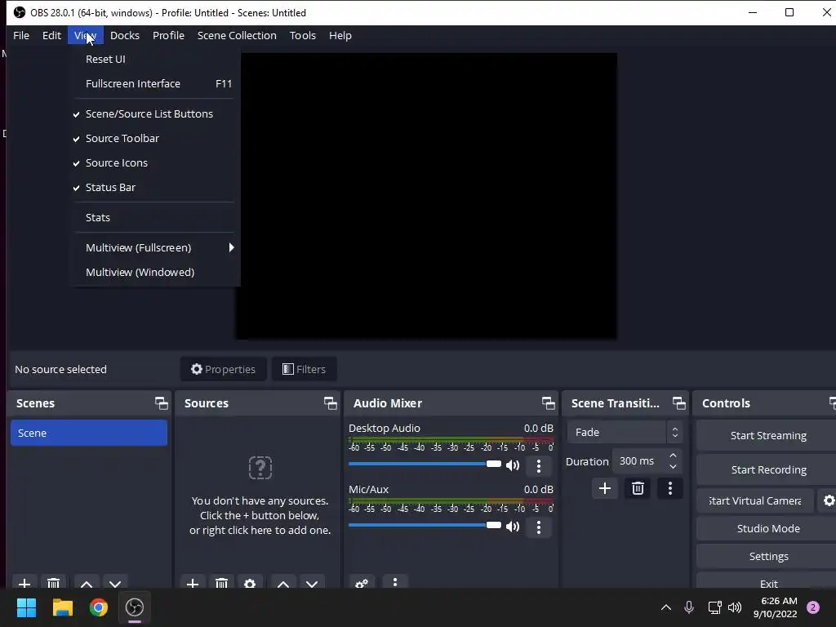Open the Scene Collection menu

[237, 35]
